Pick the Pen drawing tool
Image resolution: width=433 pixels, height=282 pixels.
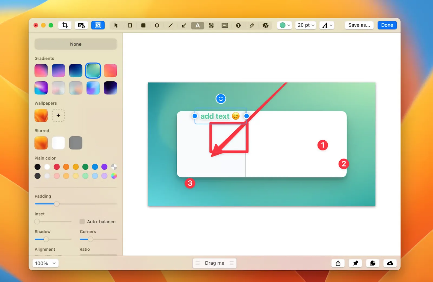(x=252, y=25)
